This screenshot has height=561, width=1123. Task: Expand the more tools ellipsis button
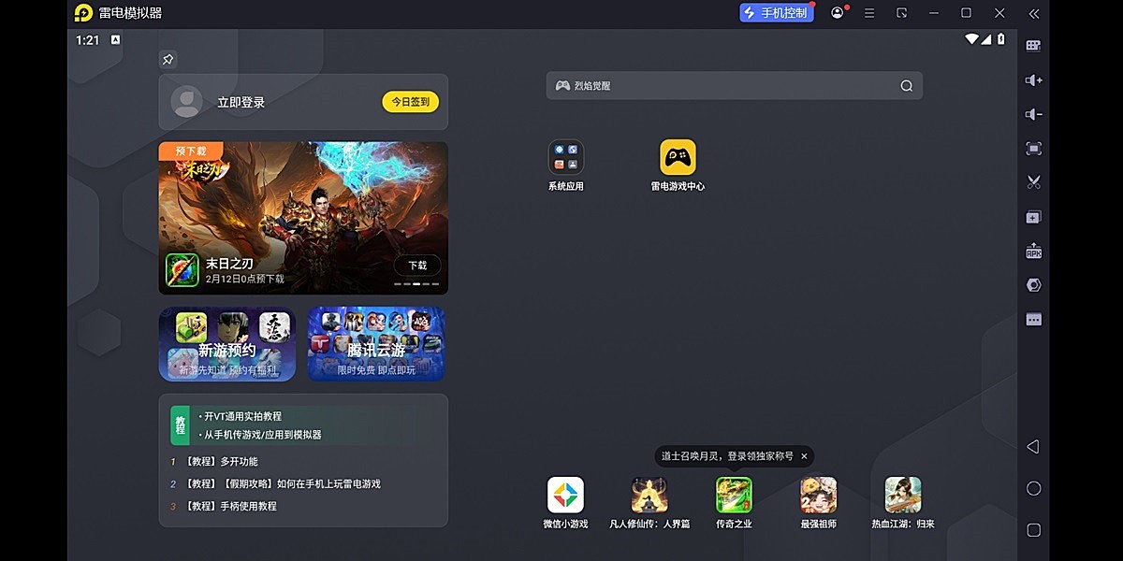point(1033,320)
